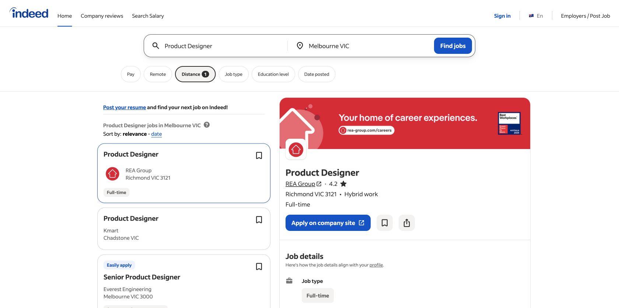Sort results by date
This screenshot has width=619, height=308.
point(157,134)
